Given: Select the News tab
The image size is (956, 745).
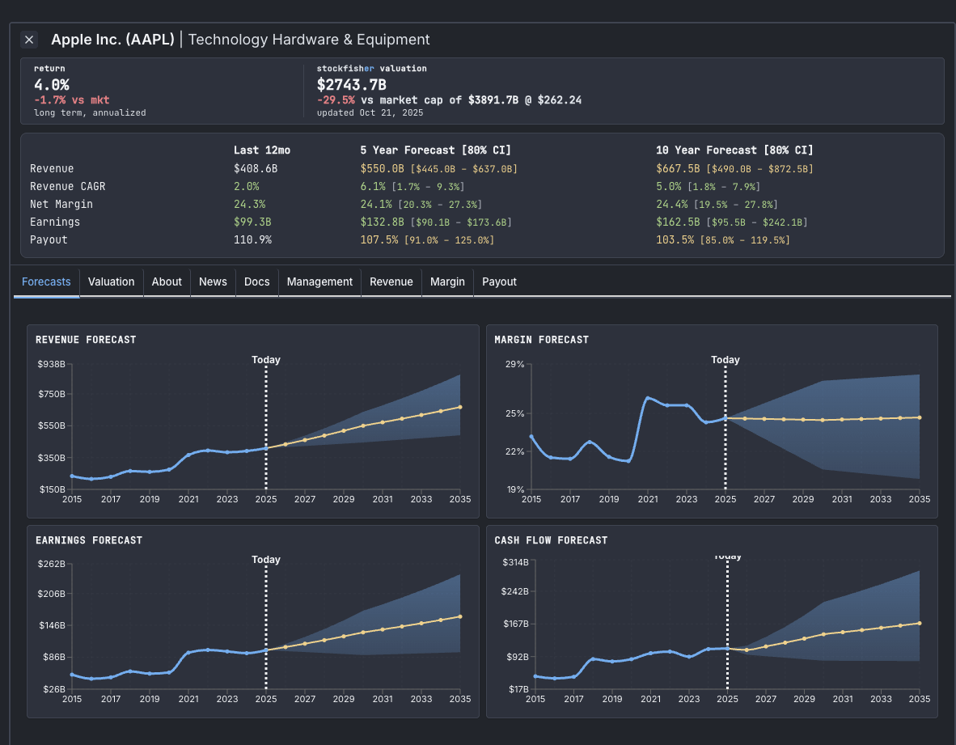Looking at the screenshot, I should pos(213,281).
